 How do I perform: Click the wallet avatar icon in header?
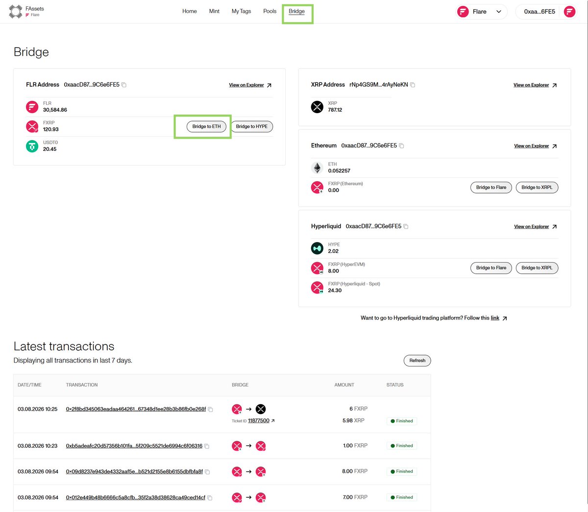point(569,12)
